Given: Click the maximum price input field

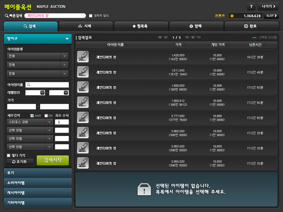Looking at the screenshot, I should (54, 107).
